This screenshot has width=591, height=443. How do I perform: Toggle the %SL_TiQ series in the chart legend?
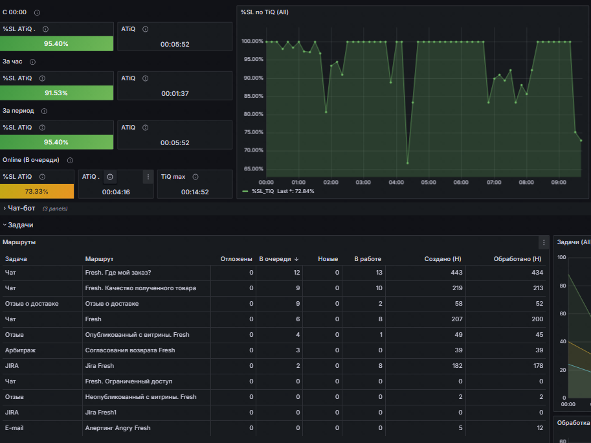tap(263, 191)
